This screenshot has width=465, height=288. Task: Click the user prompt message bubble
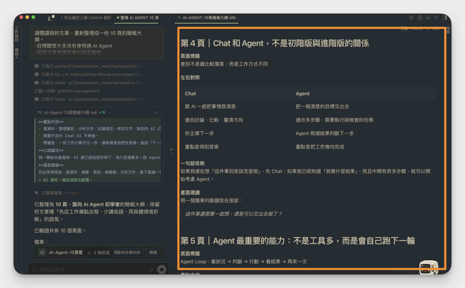pos(97,43)
